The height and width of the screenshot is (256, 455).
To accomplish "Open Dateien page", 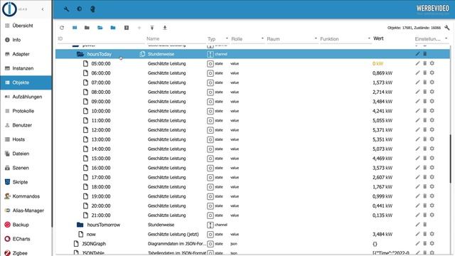I will (x=26, y=154).
